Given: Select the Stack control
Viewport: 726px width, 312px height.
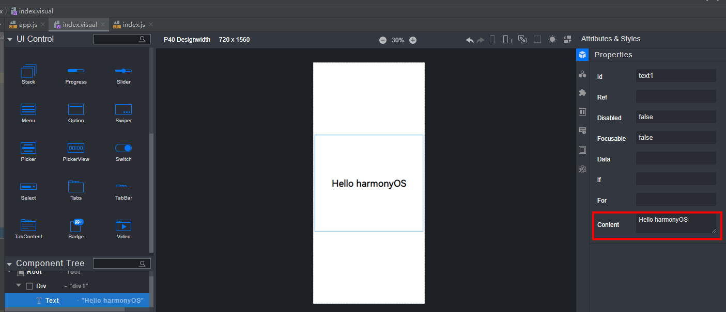Looking at the screenshot, I should pos(28,74).
